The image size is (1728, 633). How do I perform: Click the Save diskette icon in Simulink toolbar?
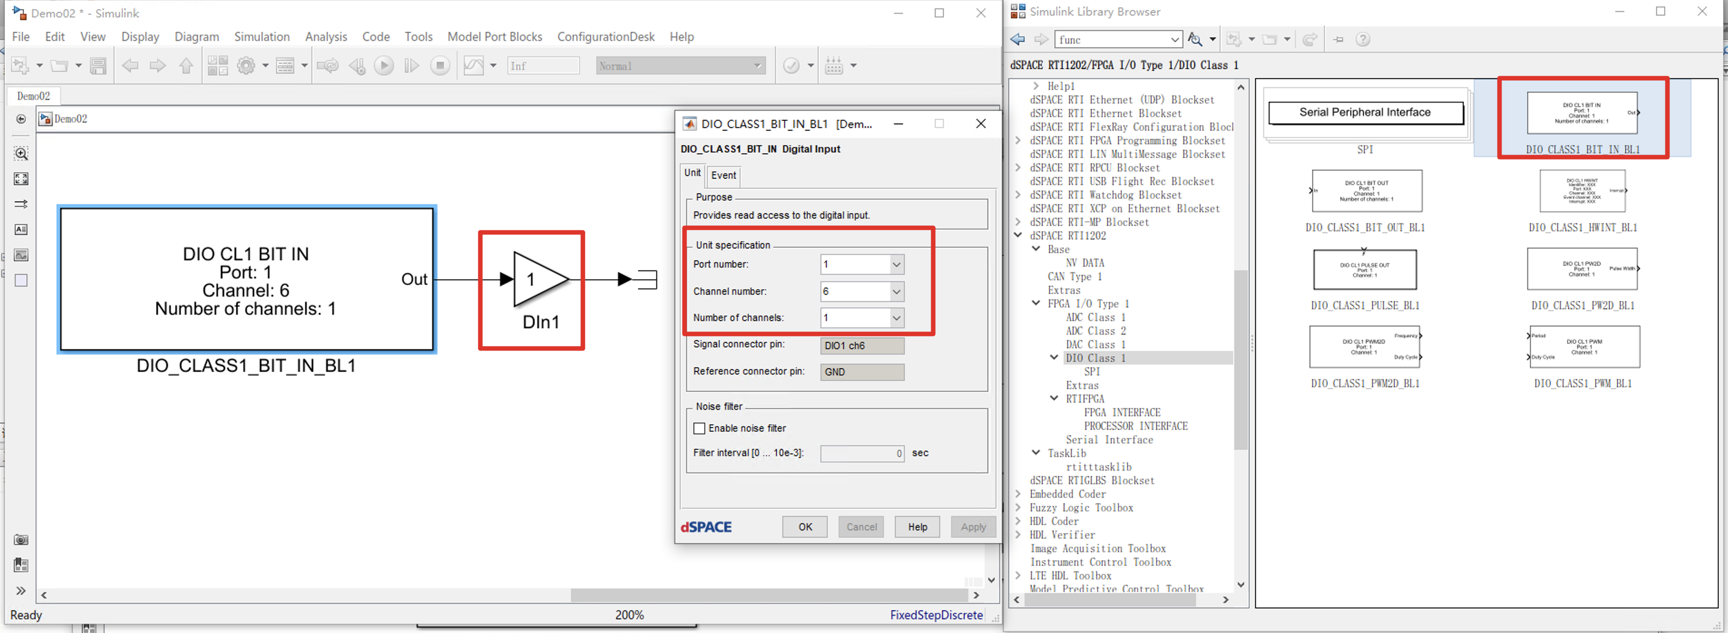98,66
